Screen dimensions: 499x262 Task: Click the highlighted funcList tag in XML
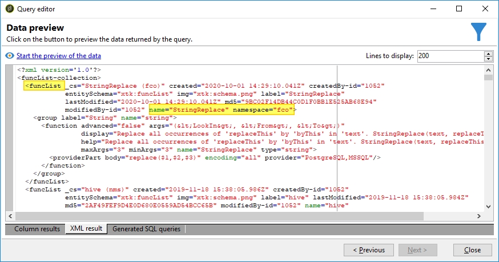43,85
